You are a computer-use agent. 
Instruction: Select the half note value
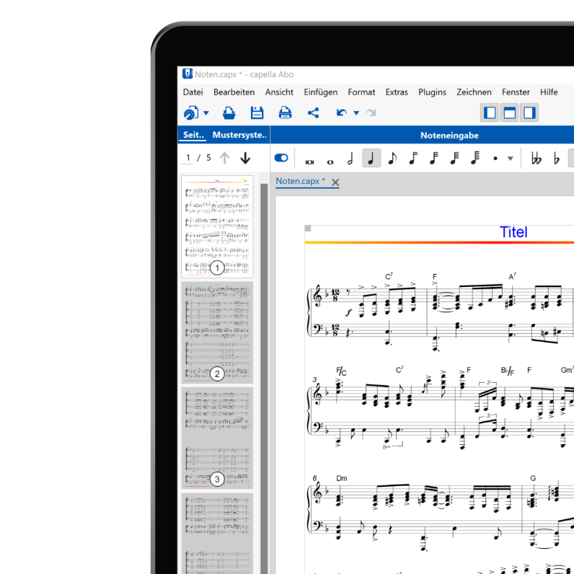350,158
